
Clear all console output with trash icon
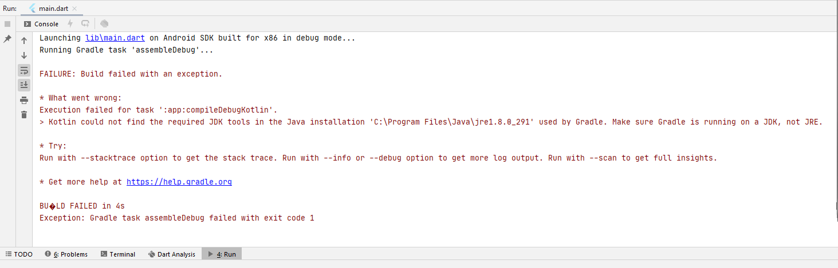[x=24, y=115]
